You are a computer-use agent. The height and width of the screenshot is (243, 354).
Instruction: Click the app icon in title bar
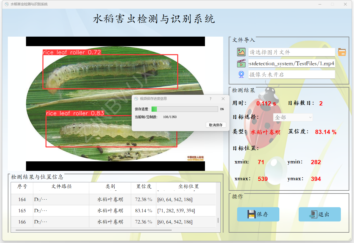[7, 4]
